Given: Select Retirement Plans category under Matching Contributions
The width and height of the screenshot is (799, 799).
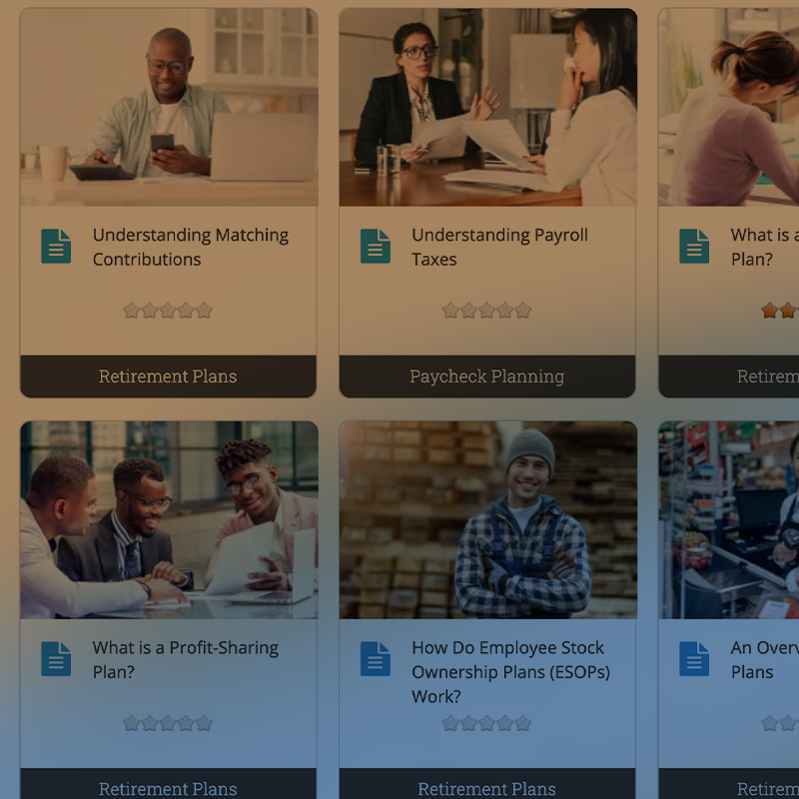Looking at the screenshot, I should [x=168, y=377].
